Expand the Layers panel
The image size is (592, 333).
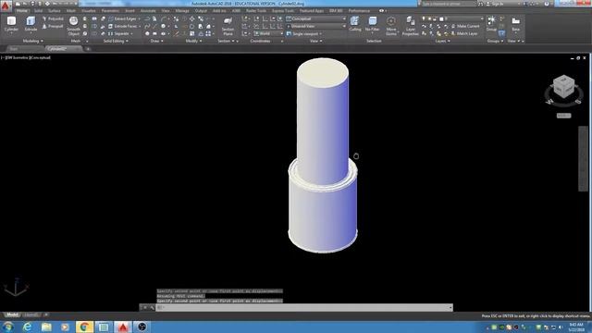[442, 41]
